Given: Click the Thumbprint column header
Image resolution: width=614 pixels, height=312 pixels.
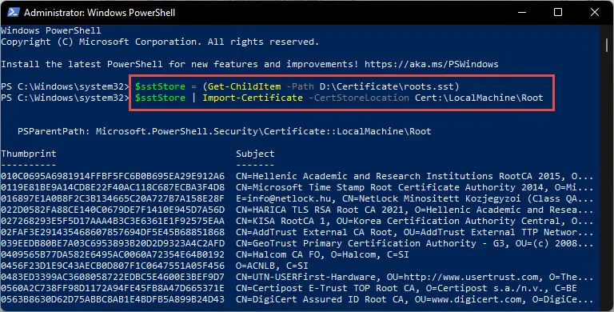Looking at the screenshot, I should coord(29,154).
